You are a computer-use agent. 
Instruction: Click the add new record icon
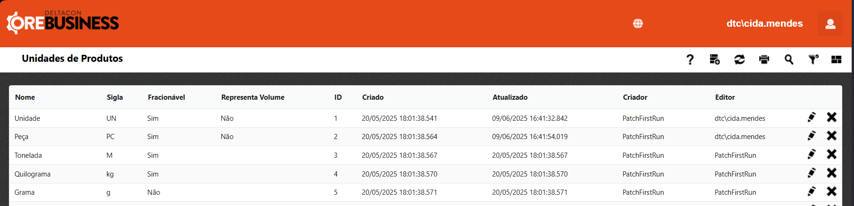[715, 59]
